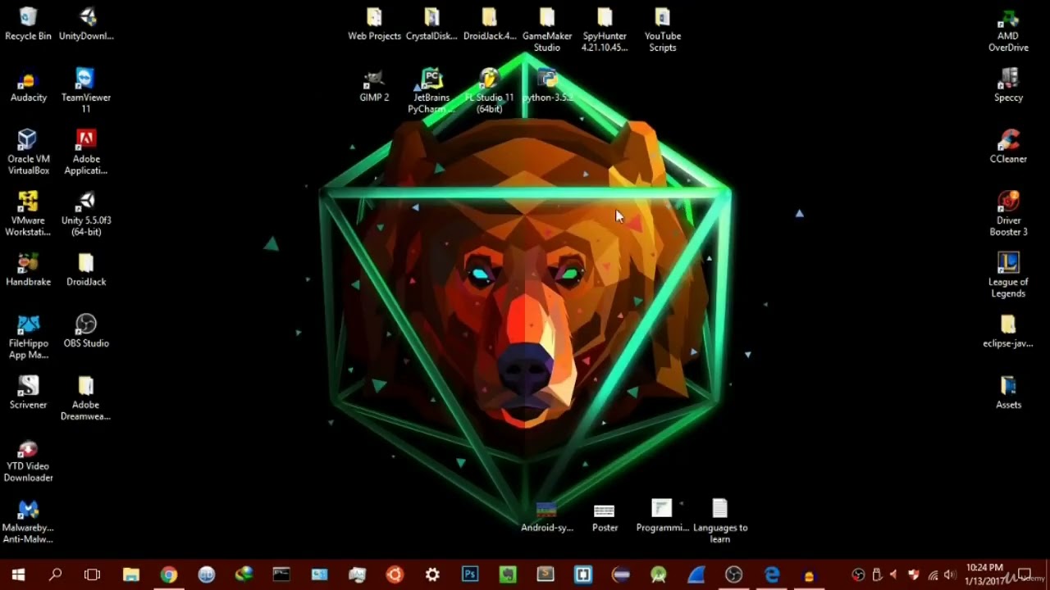The image size is (1050, 590).
Task: Select the Android-sy... file icon
Action: click(547, 516)
